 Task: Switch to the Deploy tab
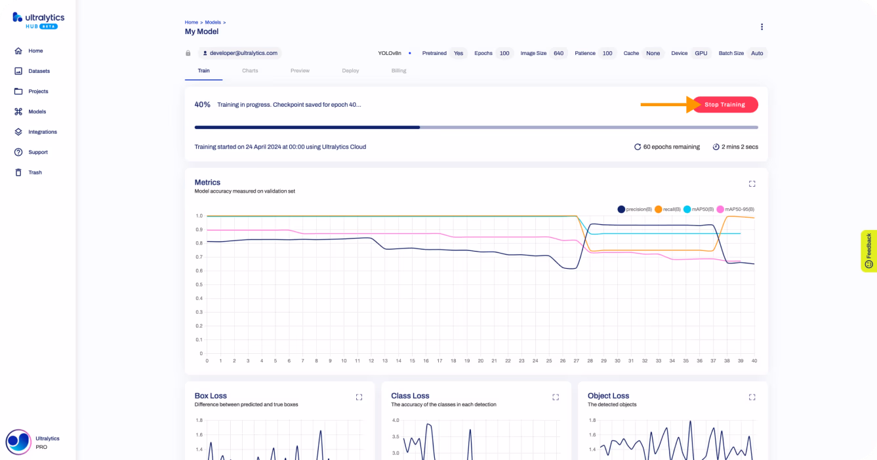(350, 71)
